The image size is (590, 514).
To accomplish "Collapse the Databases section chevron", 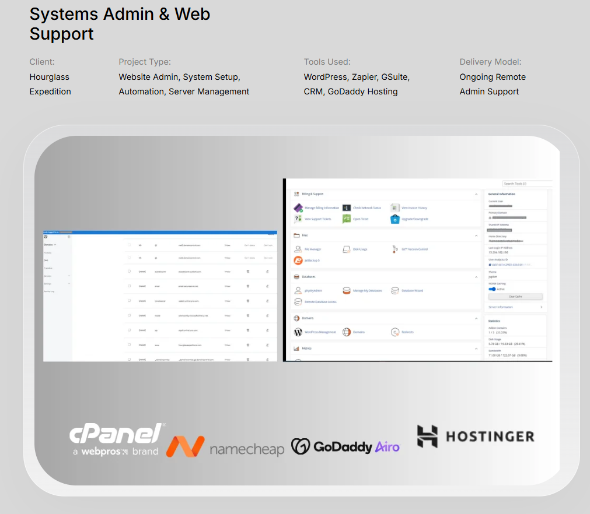I will point(476,277).
